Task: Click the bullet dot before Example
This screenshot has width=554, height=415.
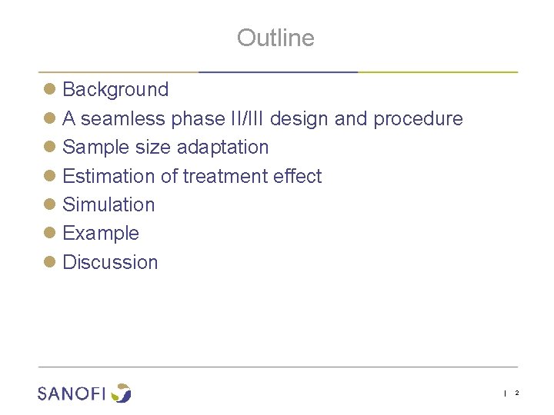Action: (x=48, y=234)
